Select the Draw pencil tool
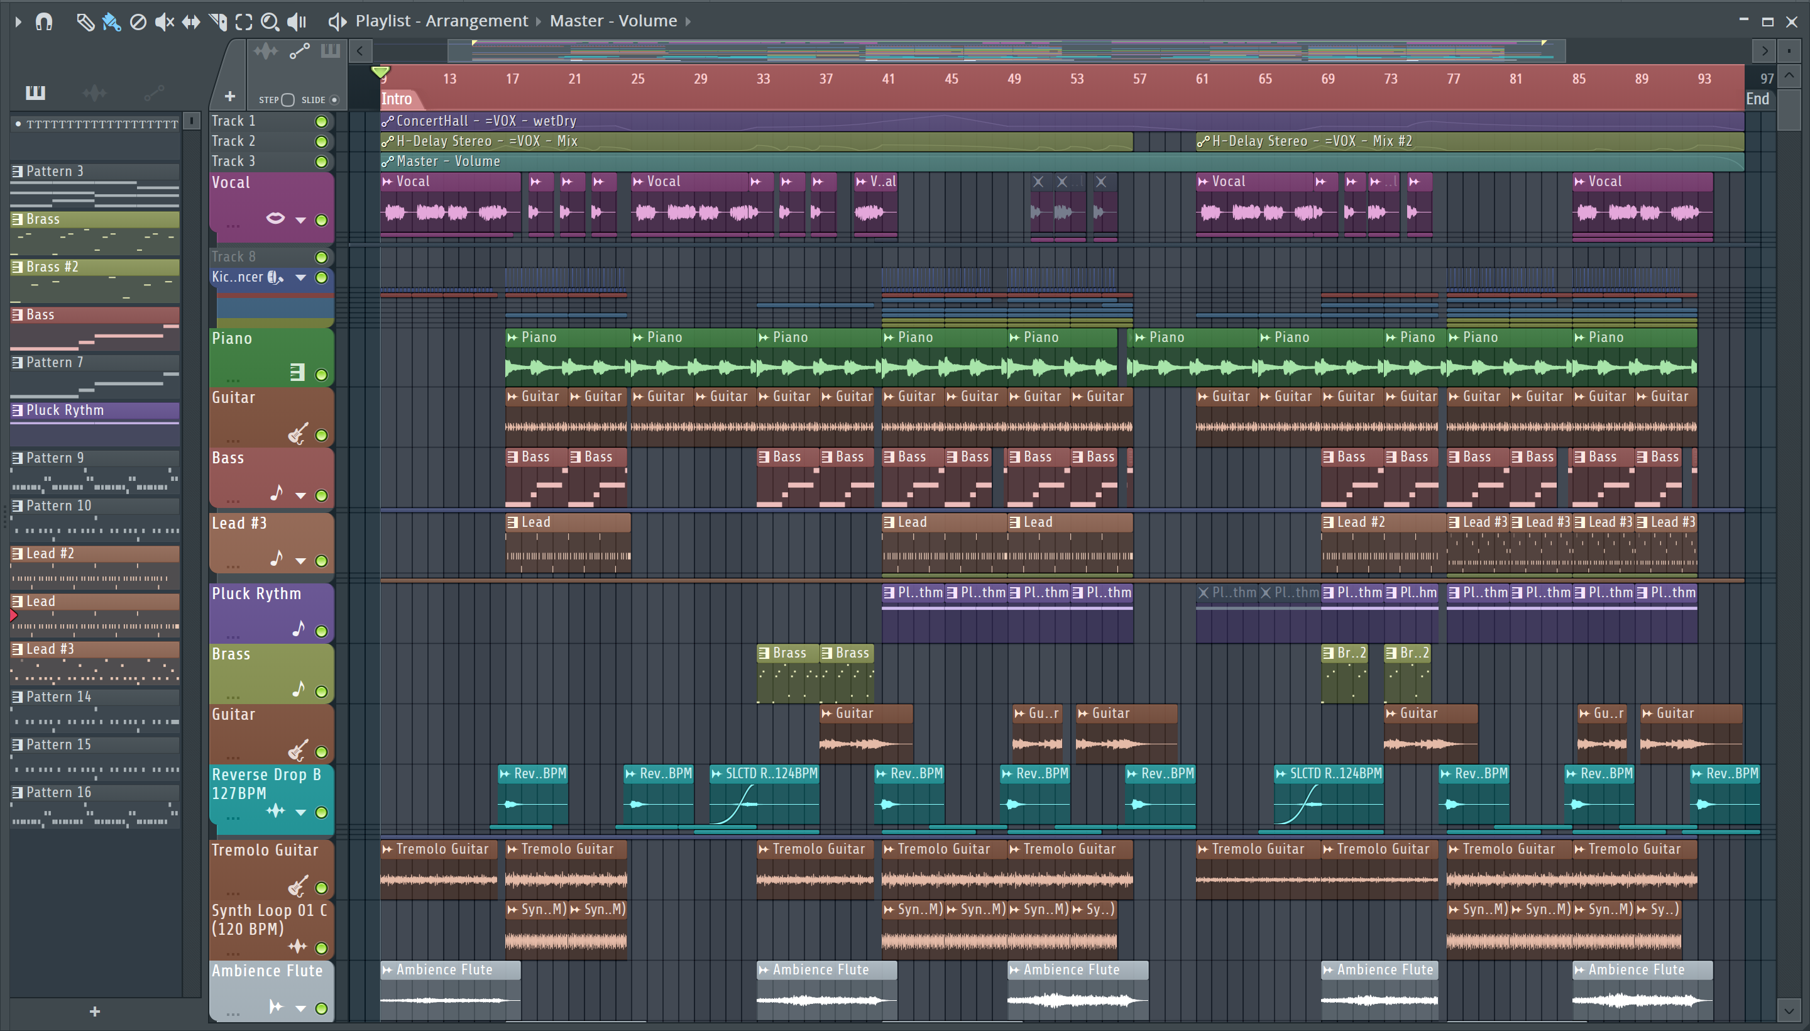This screenshot has width=1810, height=1031. (85, 22)
